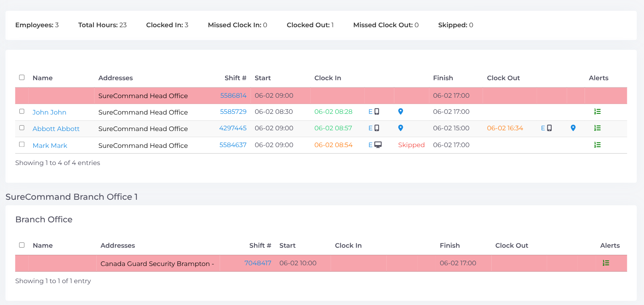644x305 pixels.
Task: Open alerts icon for shift 7048417
Action: click(x=606, y=263)
